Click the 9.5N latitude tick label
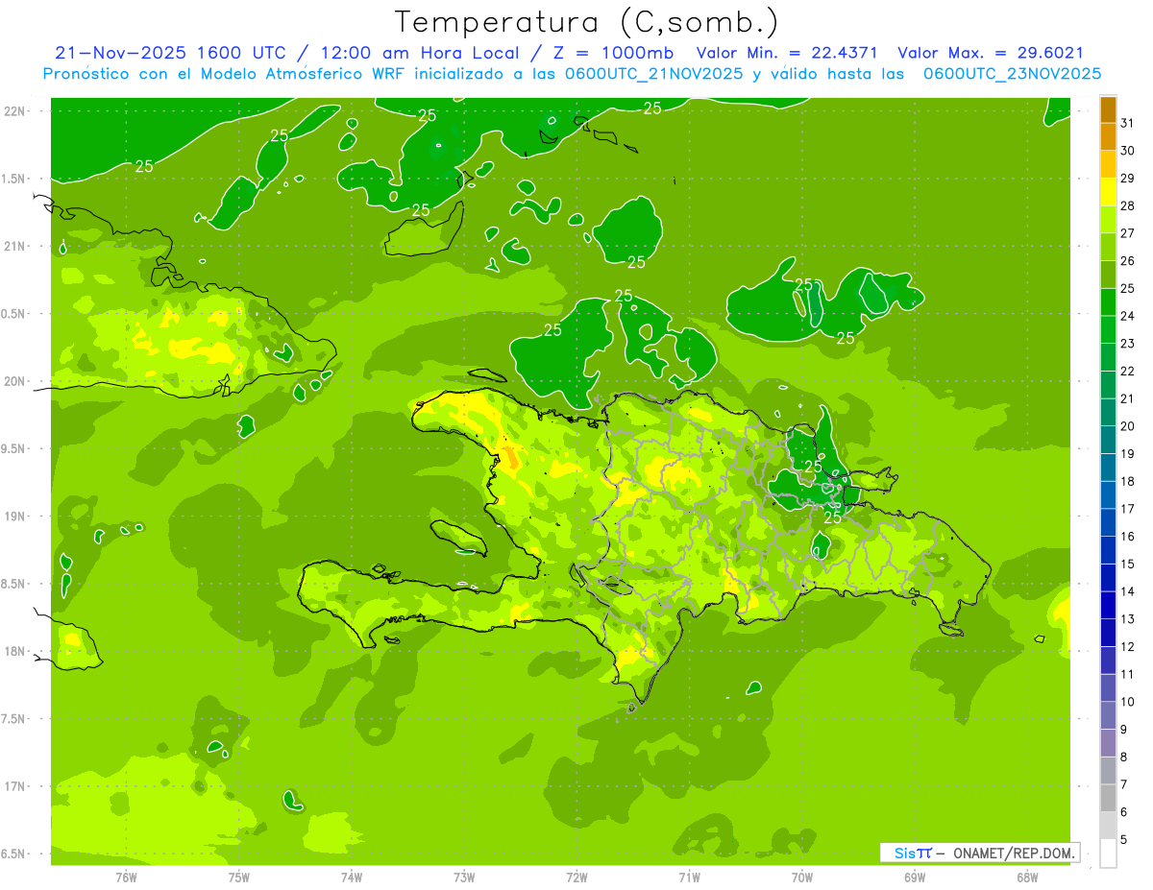This screenshot has width=1153, height=890. pos(14,448)
